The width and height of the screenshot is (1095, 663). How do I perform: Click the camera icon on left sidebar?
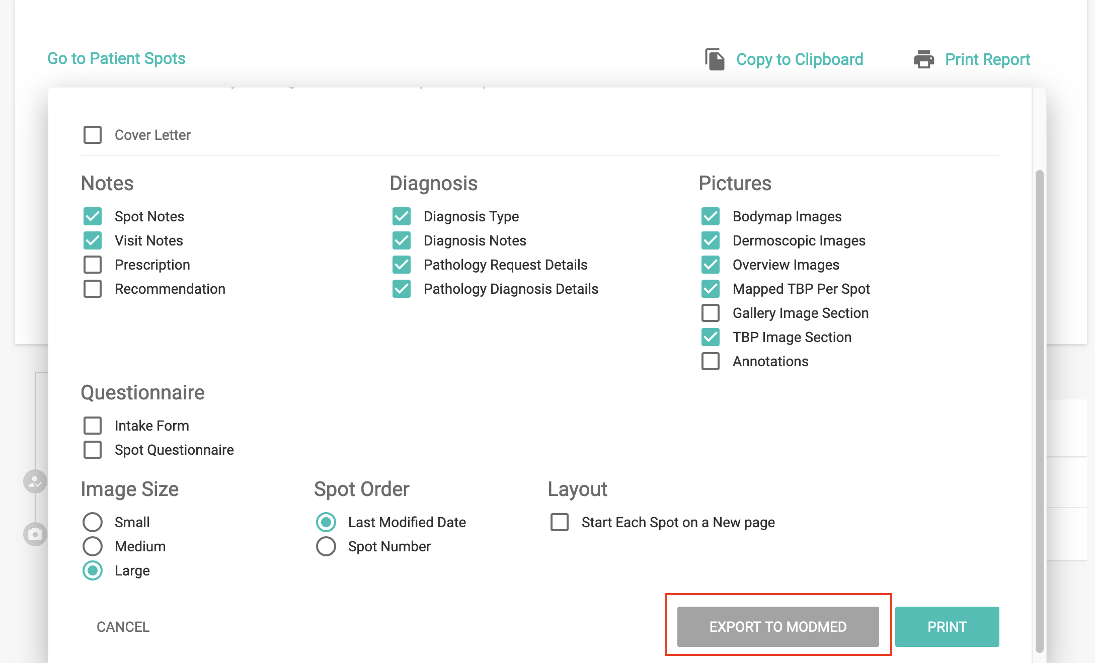pyautogui.click(x=35, y=534)
